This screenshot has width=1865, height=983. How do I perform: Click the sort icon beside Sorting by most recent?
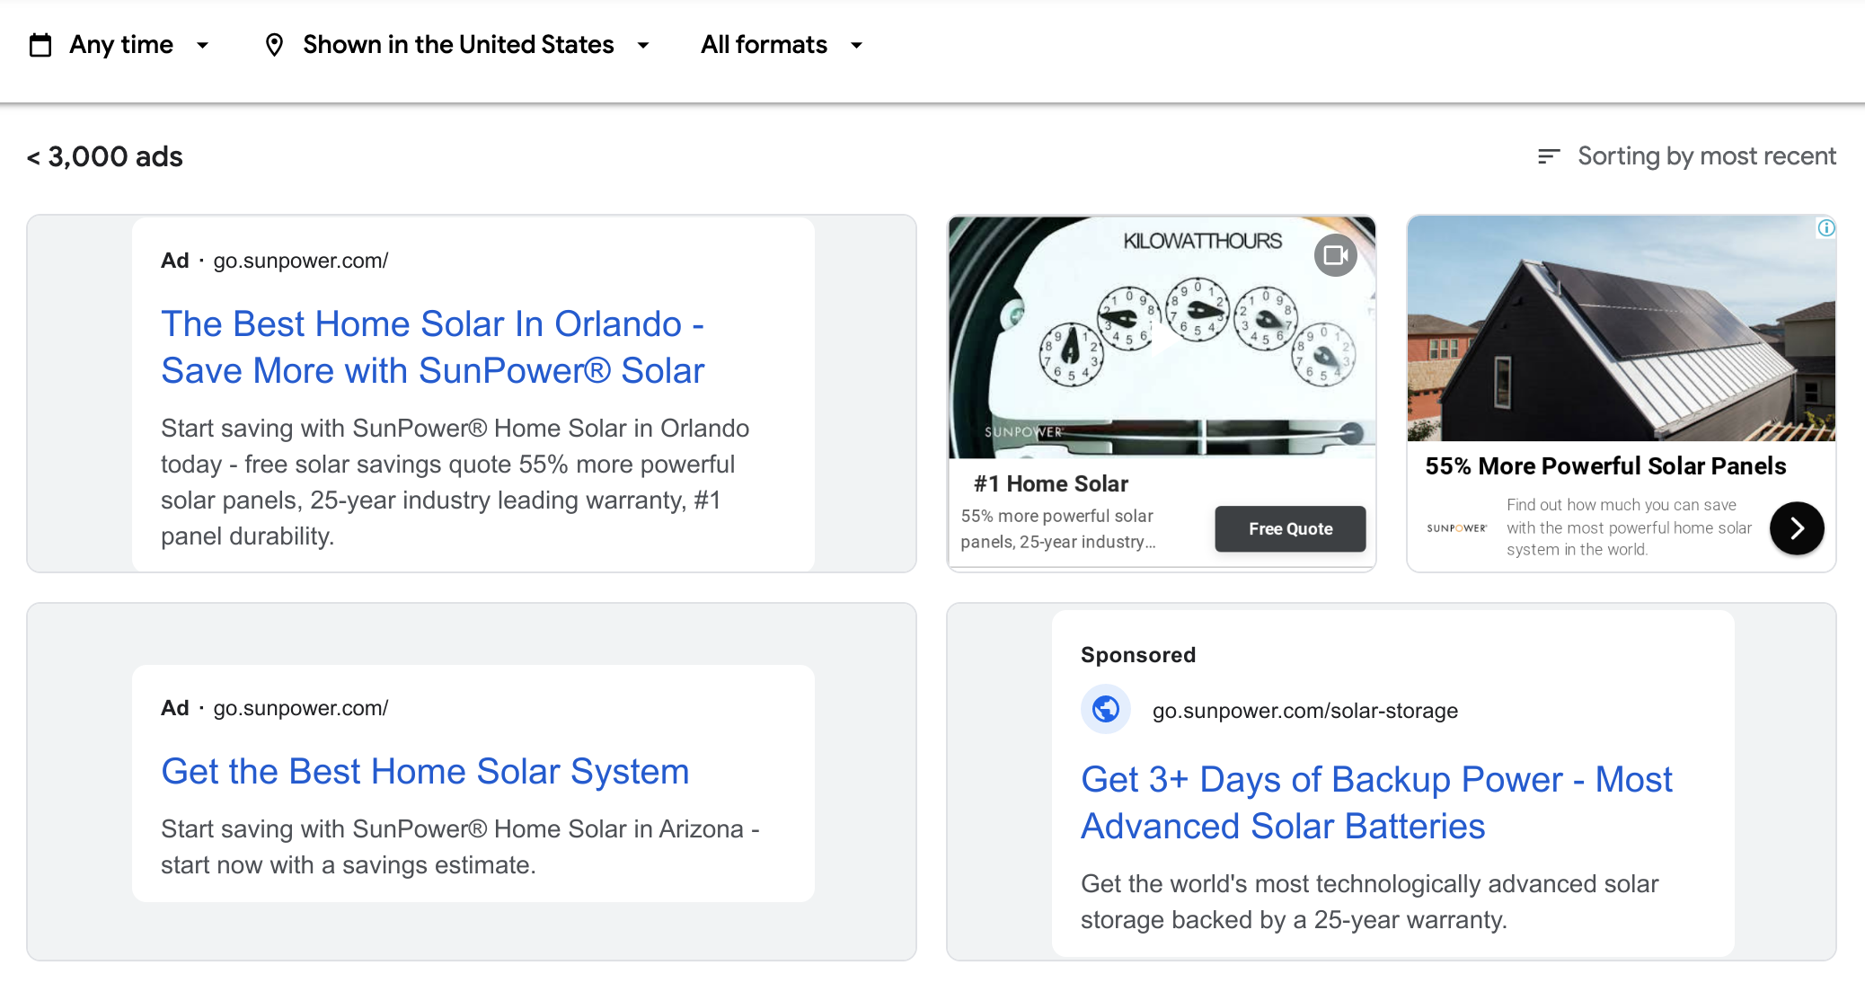coord(1548,155)
